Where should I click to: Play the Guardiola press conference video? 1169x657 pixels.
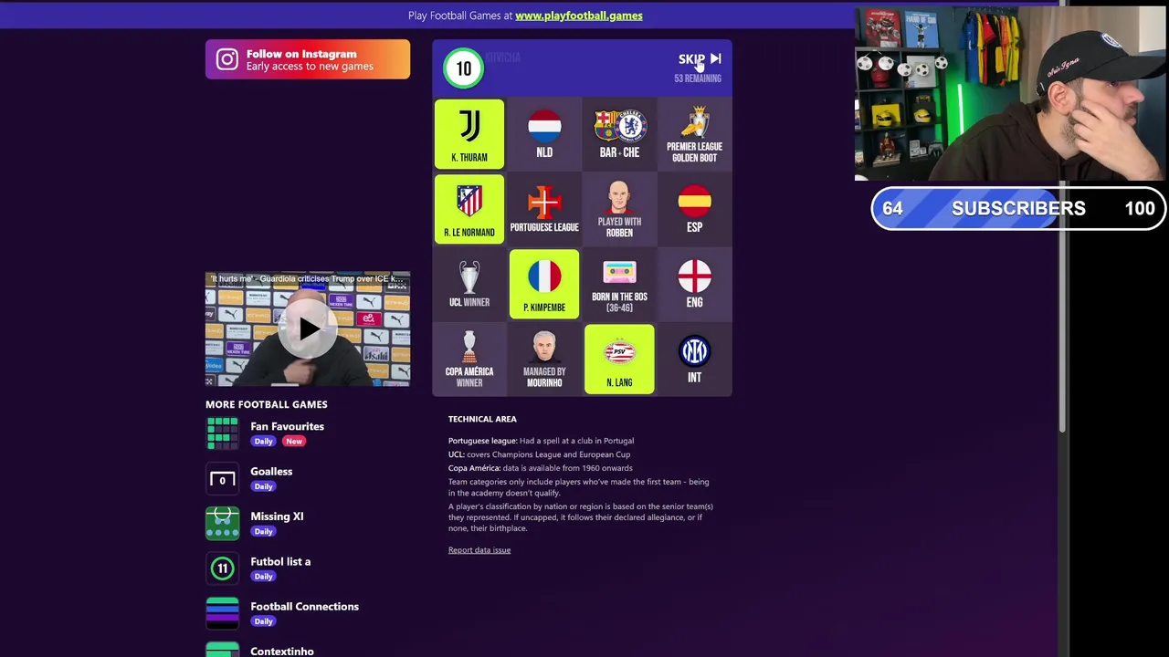click(x=308, y=328)
